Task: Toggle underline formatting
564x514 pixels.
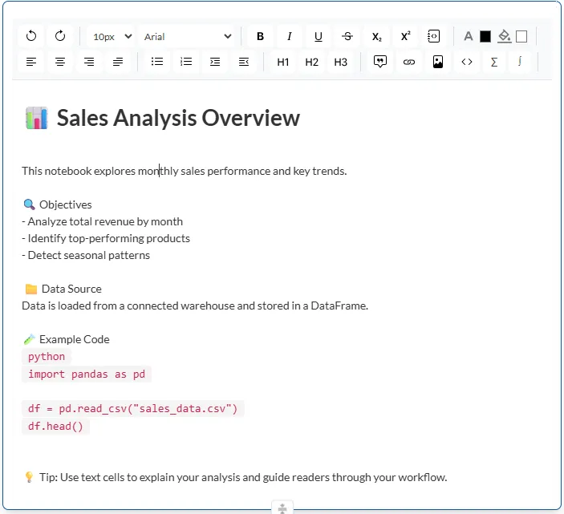Action: (x=318, y=36)
